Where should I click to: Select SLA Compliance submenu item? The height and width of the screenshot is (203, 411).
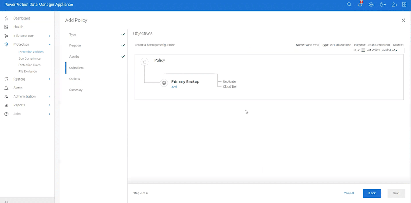[30, 58]
